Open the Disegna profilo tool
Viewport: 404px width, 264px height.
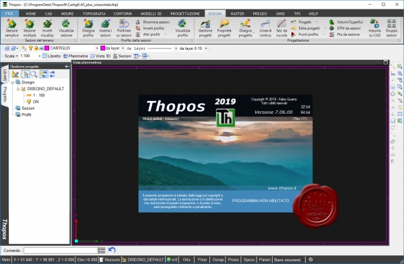(88, 28)
